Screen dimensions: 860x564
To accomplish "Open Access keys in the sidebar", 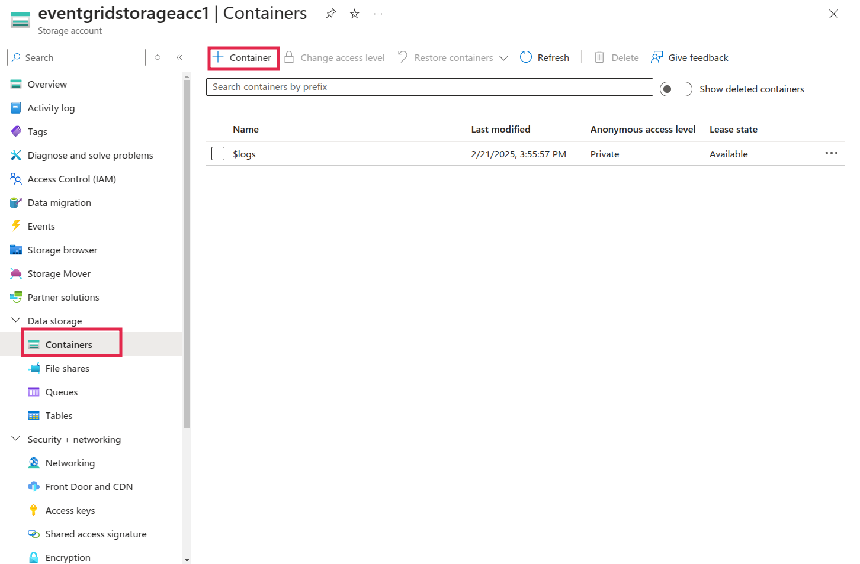I will pyautogui.click(x=70, y=510).
